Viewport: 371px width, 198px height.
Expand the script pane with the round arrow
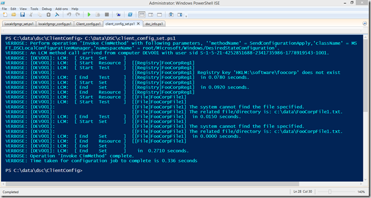click(x=365, y=24)
